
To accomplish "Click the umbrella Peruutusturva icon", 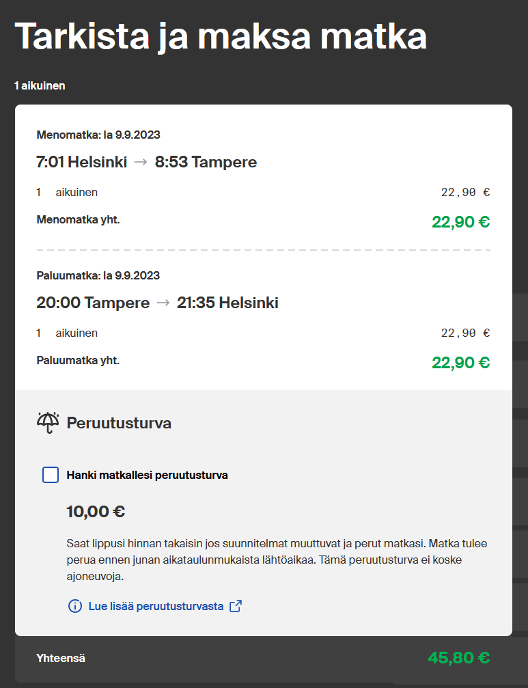I will pos(48,423).
